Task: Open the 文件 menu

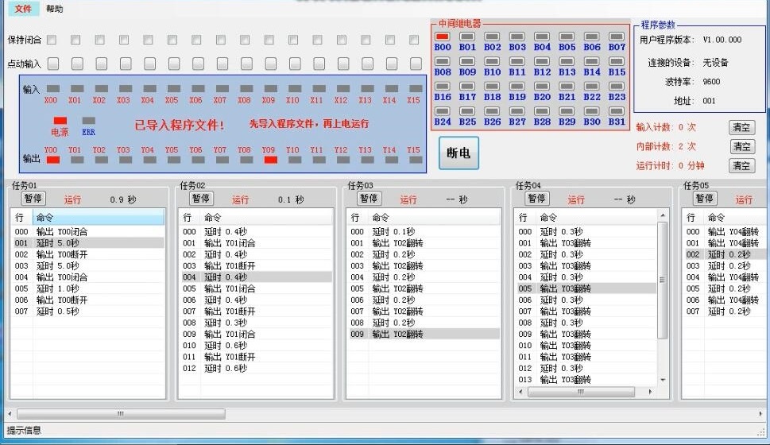Action: [23, 9]
